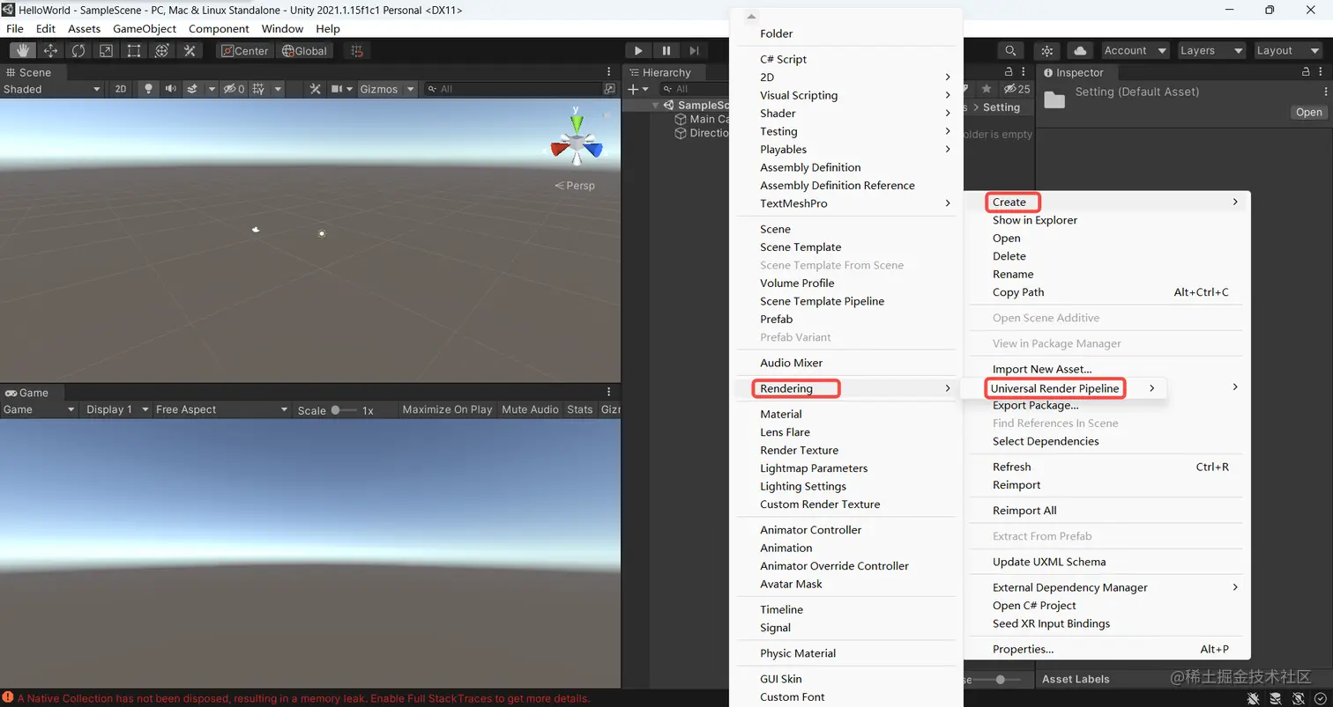Select the Rotate tool
The width and height of the screenshot is (1333, 707).
78,50
